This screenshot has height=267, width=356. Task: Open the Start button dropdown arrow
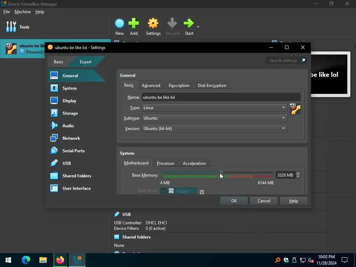[x=198, y=27]
